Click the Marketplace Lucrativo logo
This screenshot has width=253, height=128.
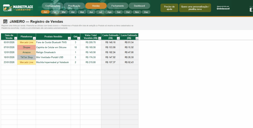[x=18, y=8]
